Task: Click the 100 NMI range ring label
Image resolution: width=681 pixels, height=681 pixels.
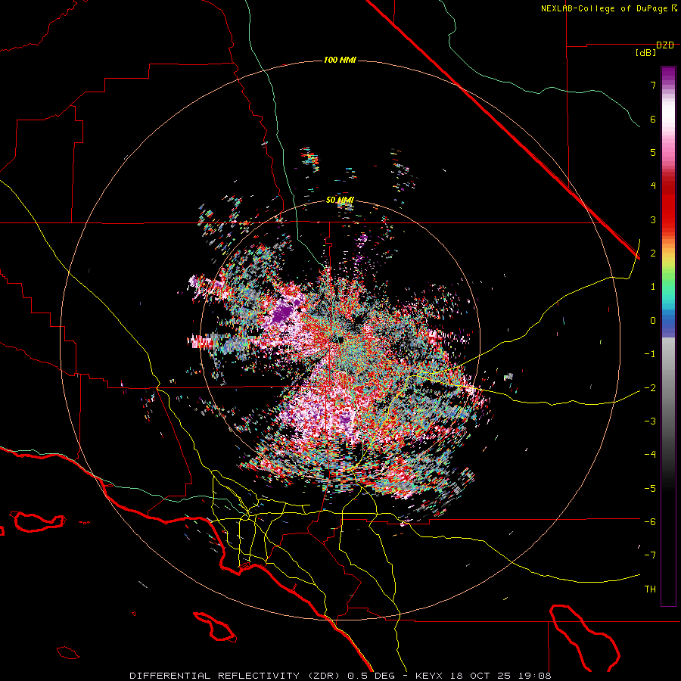Action: 340,60
